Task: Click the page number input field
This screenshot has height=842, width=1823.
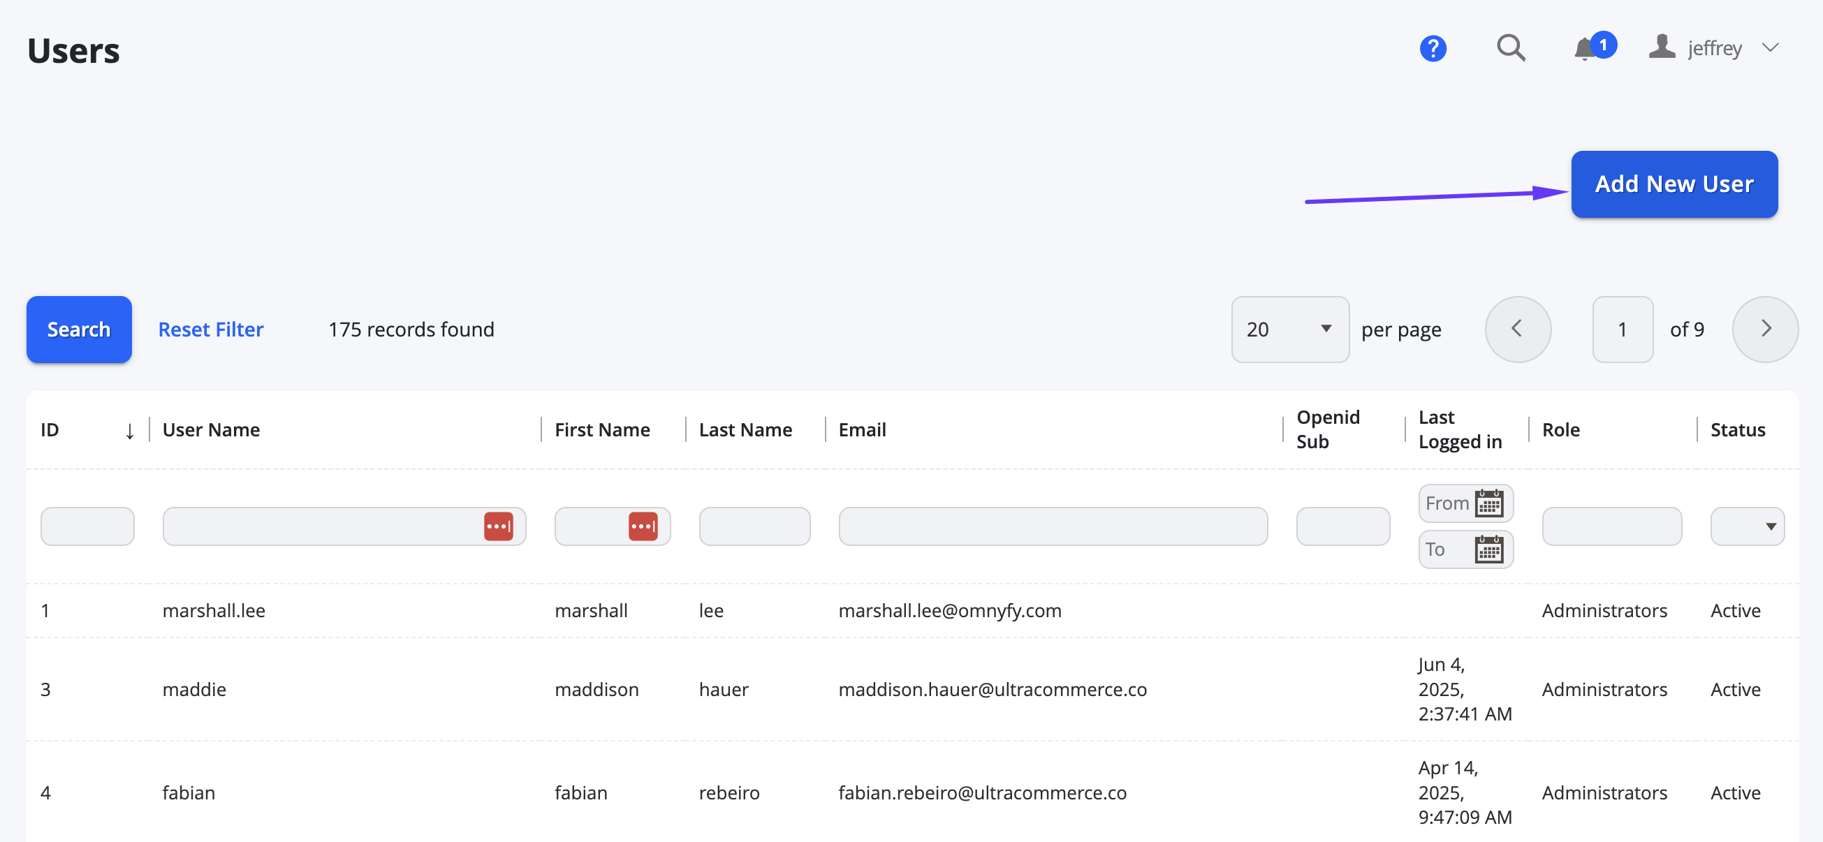Action: (1622, 329)
